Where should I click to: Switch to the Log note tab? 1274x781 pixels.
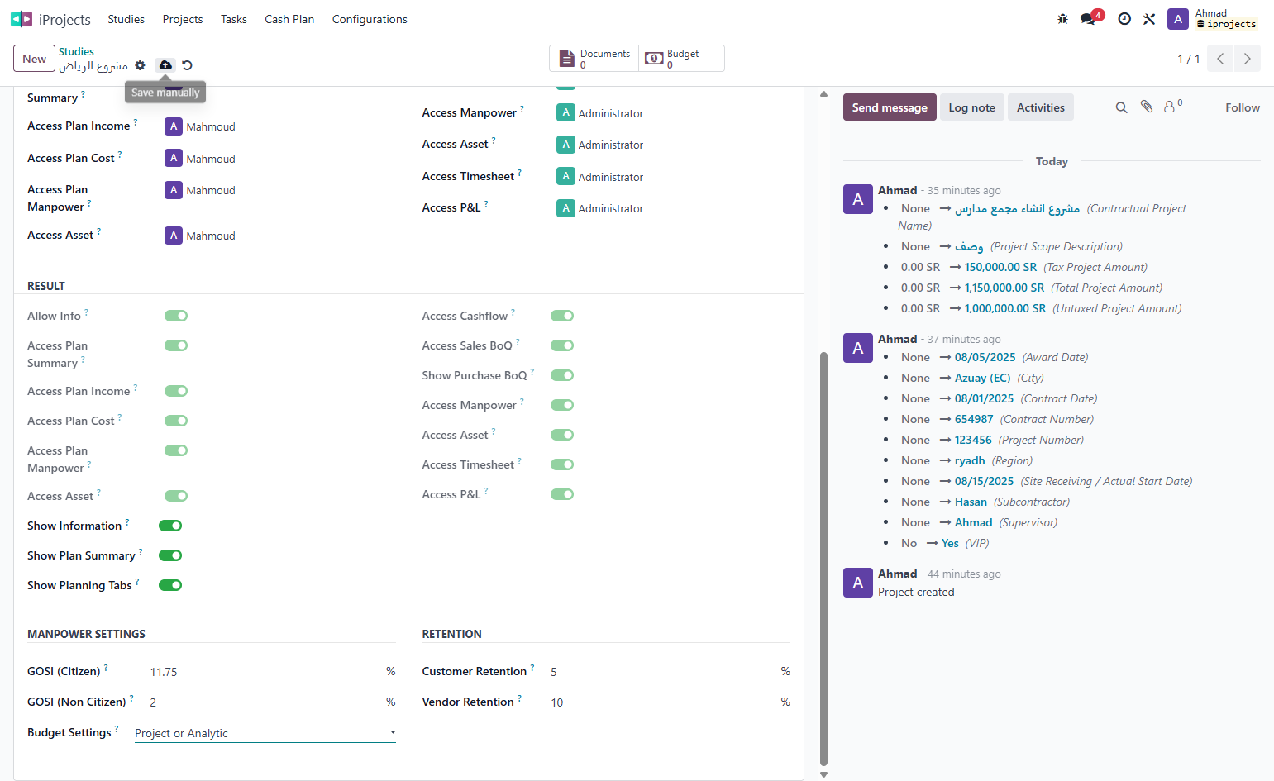click(971, 107)
